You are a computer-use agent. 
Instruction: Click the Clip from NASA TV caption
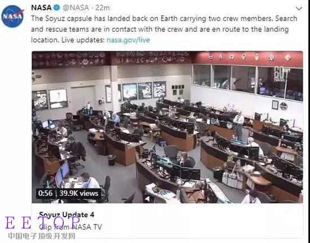click(70, 227)
